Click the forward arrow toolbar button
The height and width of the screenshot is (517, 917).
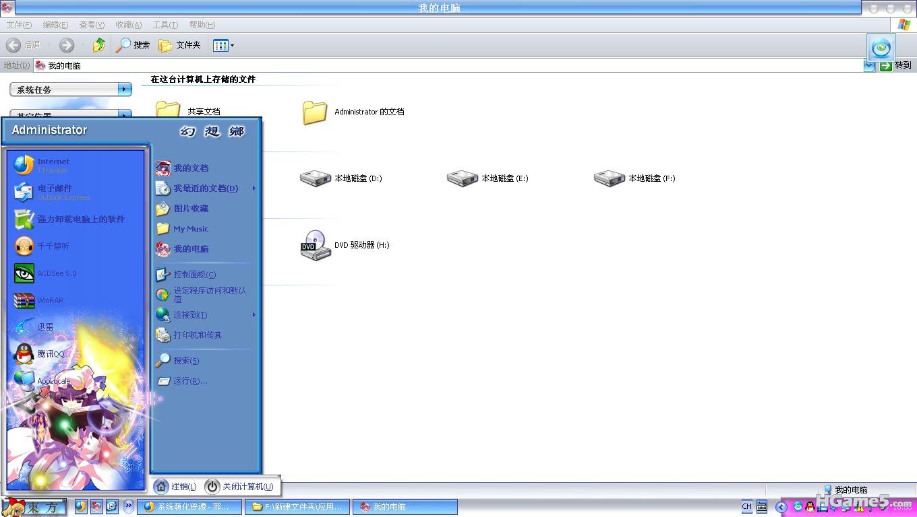coord(67,45)
